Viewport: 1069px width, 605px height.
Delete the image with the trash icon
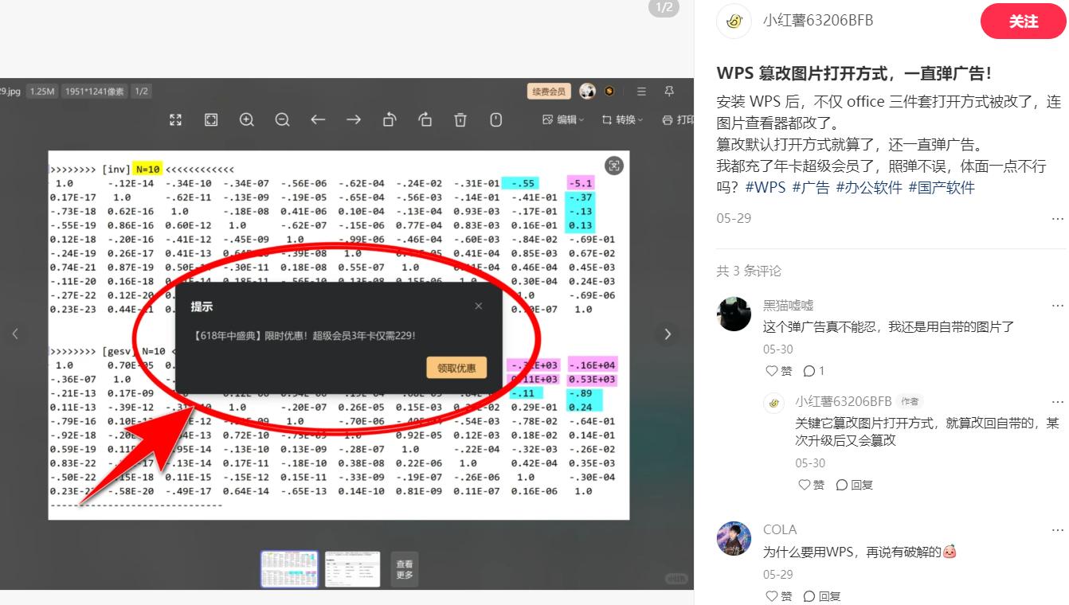(x=460, y=119)
